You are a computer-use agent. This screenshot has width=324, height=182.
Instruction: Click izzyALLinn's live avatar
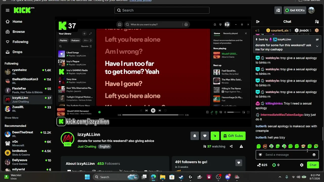pos(67,139)
